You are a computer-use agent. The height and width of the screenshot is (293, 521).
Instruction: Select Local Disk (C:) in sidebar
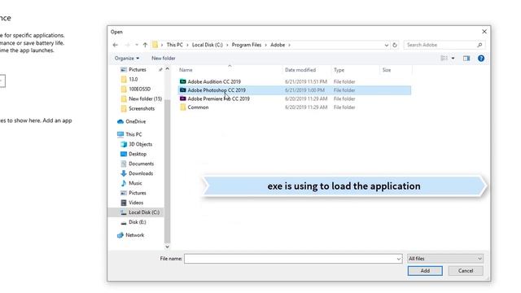click(x=144, y=212)
